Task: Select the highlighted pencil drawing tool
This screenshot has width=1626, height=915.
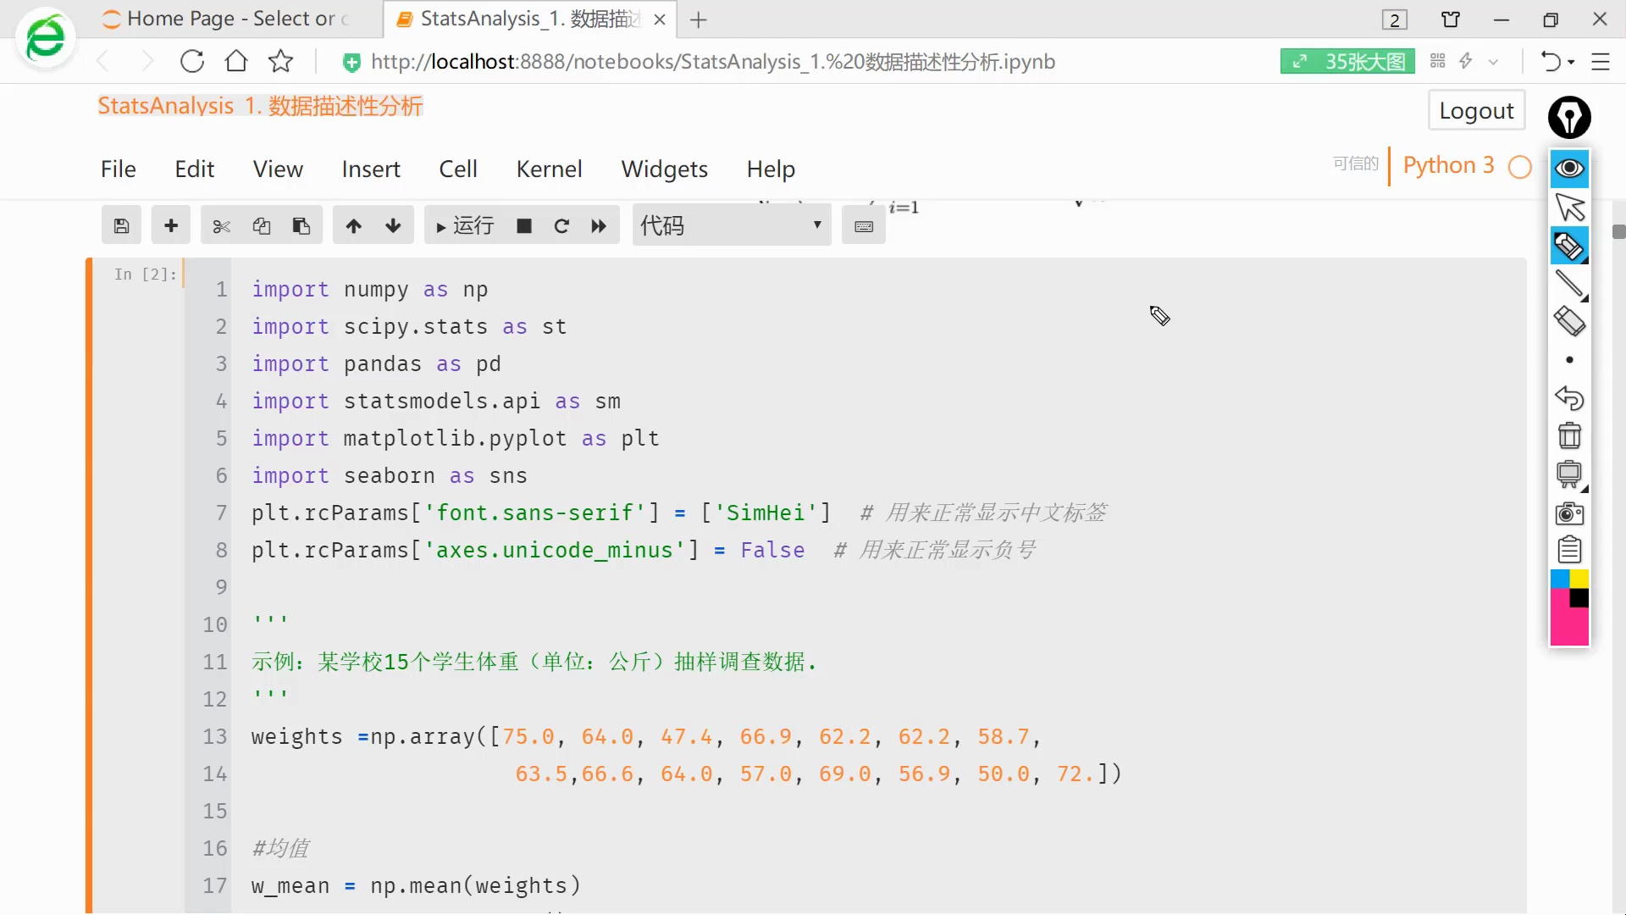Action: pyautogui.click(x=1569, y=247)
